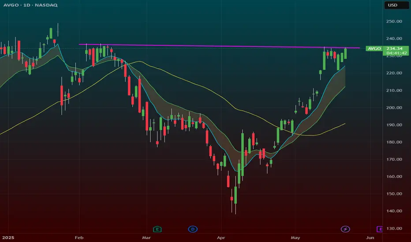Click the Mar label on time axis
The width and height of the screenshot is (411, 242).
[146, 238]
